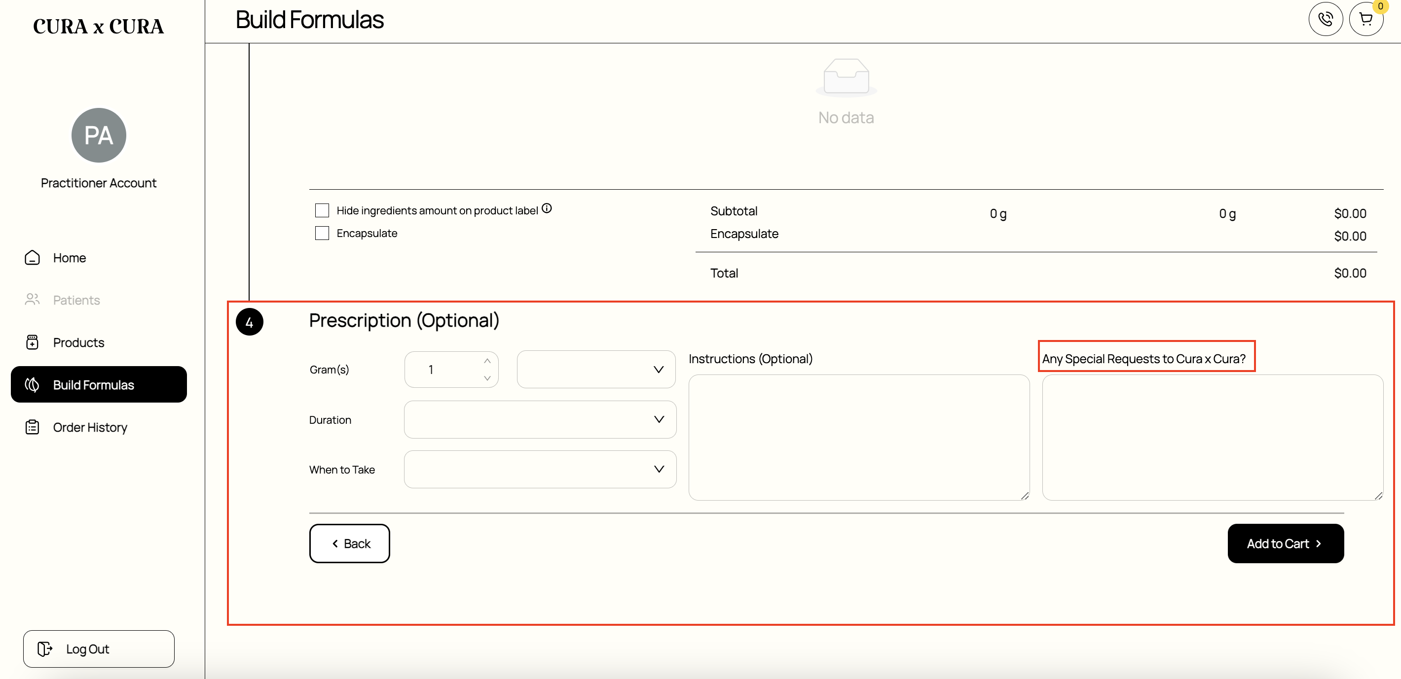Focus the Special Requests text area
This screenshot has width=1401, height=679.
pos(1213,437)
